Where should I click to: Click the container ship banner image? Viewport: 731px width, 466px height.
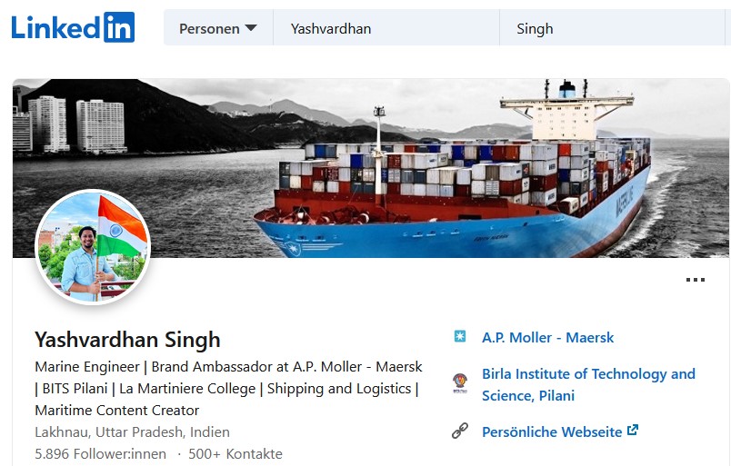click(371, 168)
